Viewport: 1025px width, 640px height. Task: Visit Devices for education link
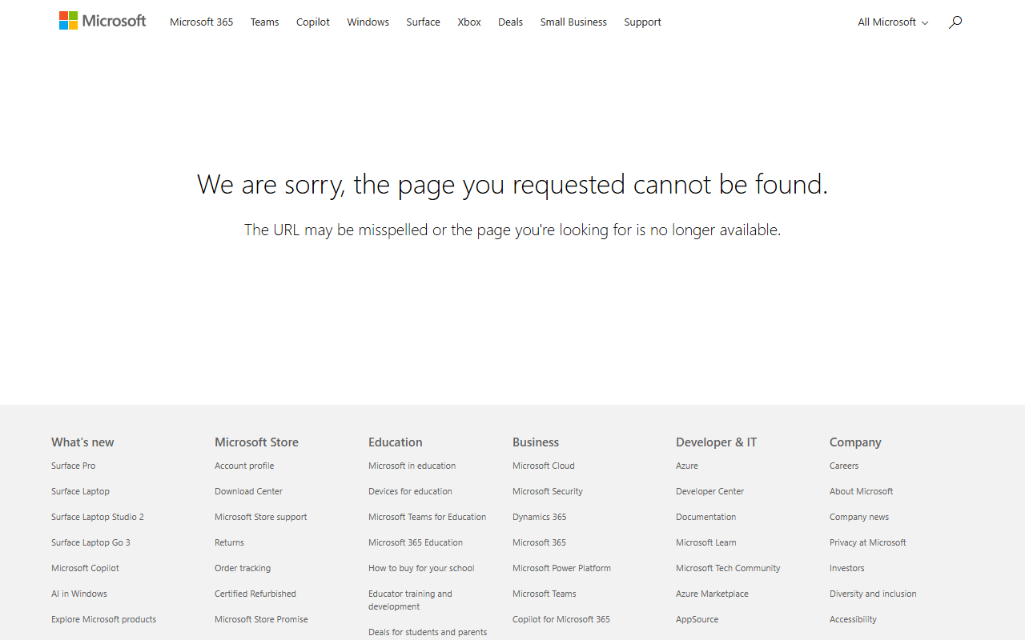click(x=410, y=491)
